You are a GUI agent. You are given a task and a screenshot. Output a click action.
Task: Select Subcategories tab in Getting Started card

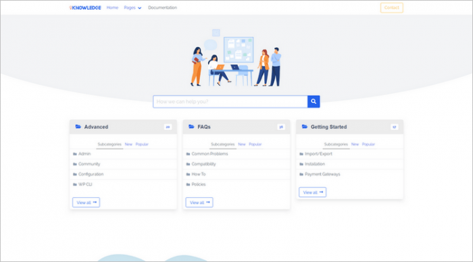click(336, 145)
